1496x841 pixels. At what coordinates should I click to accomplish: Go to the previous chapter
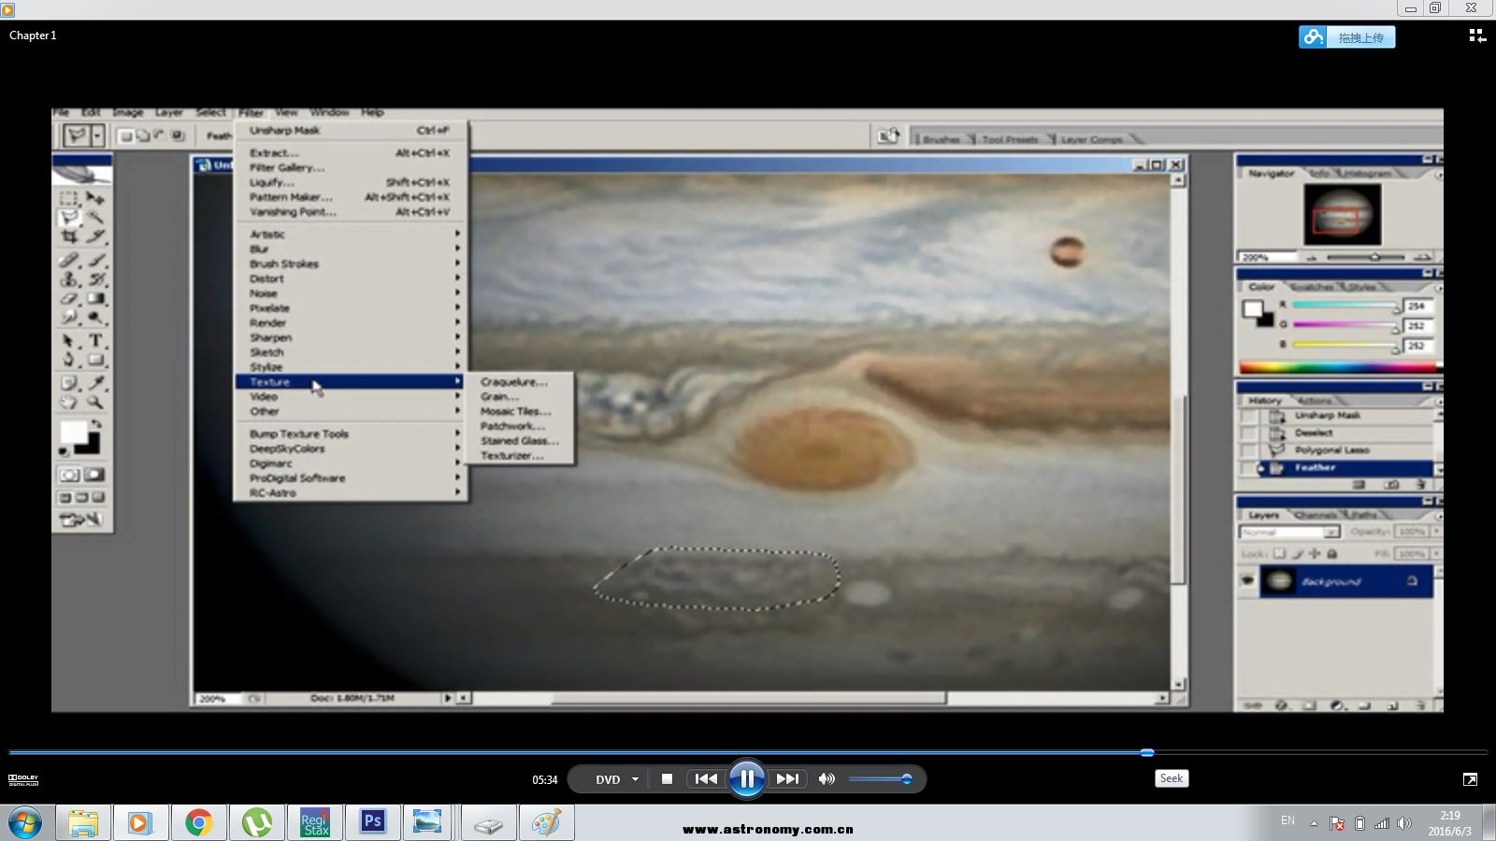tap(706, 779)
